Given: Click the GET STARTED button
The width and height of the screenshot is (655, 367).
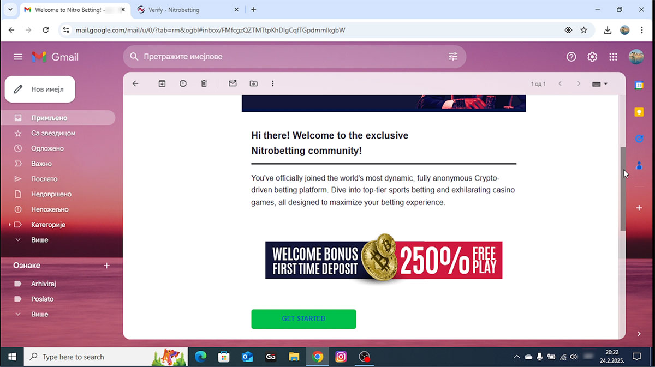Looking at the screenshot, I should [303, 319].
